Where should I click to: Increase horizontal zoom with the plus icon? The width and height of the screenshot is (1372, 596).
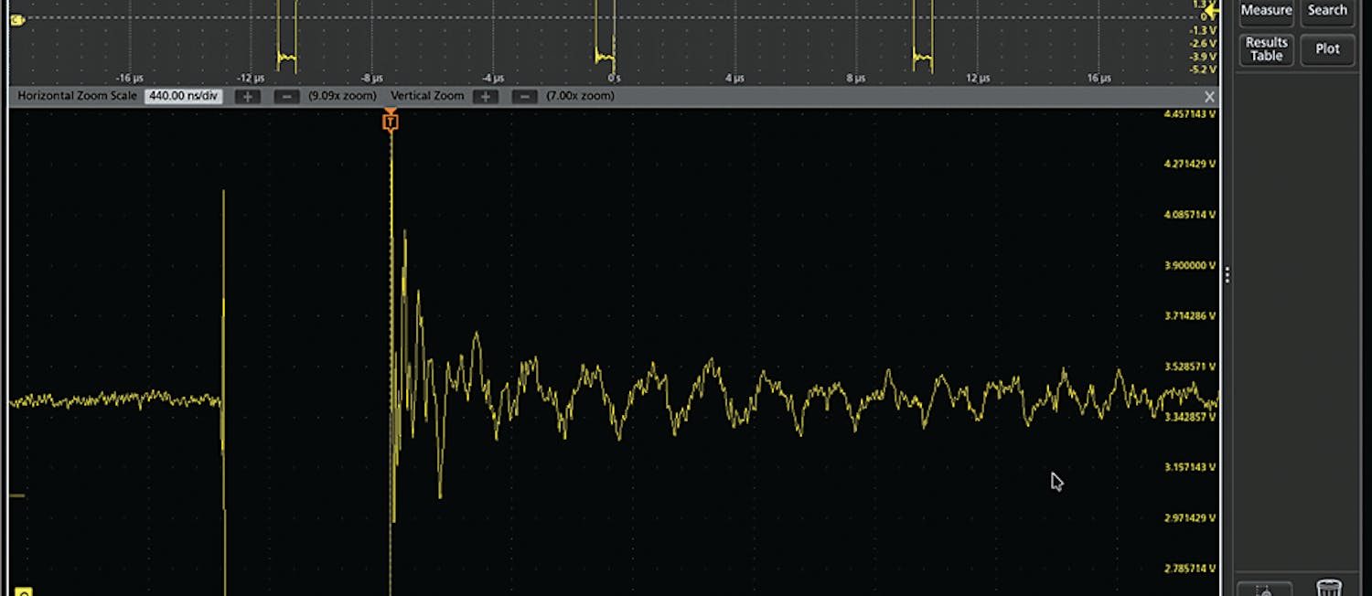pos(247,96)
